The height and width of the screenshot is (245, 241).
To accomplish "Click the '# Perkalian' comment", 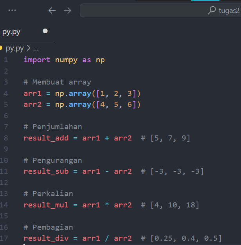I will 48,194.
